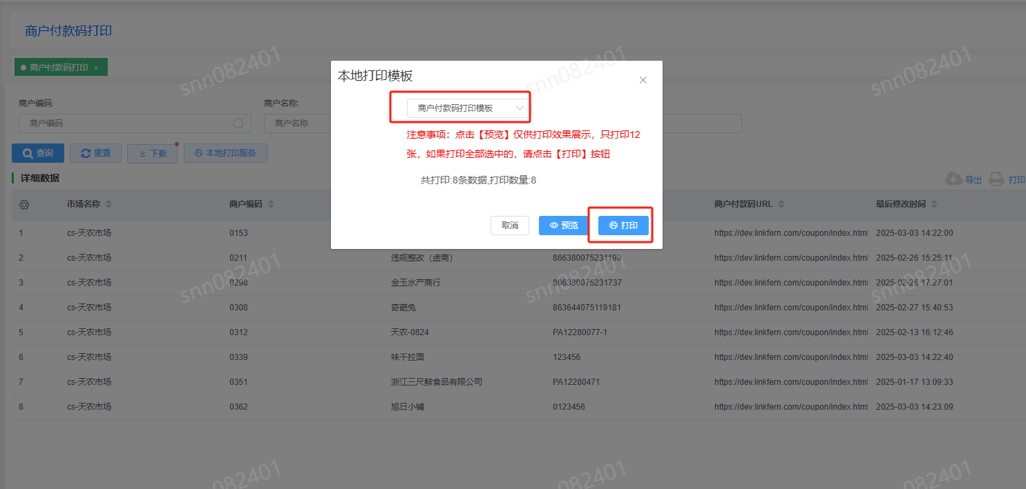Viewport: 1026px width, 489px height.
Task: Click the 2025-02-13 16:12:46 timestamp
Action: [x=914, y=332]
